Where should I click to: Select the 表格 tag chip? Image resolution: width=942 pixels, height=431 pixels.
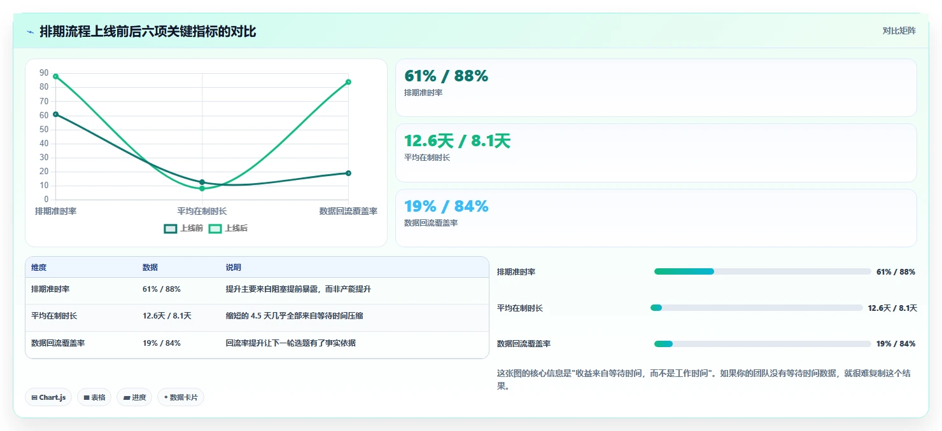94,397
